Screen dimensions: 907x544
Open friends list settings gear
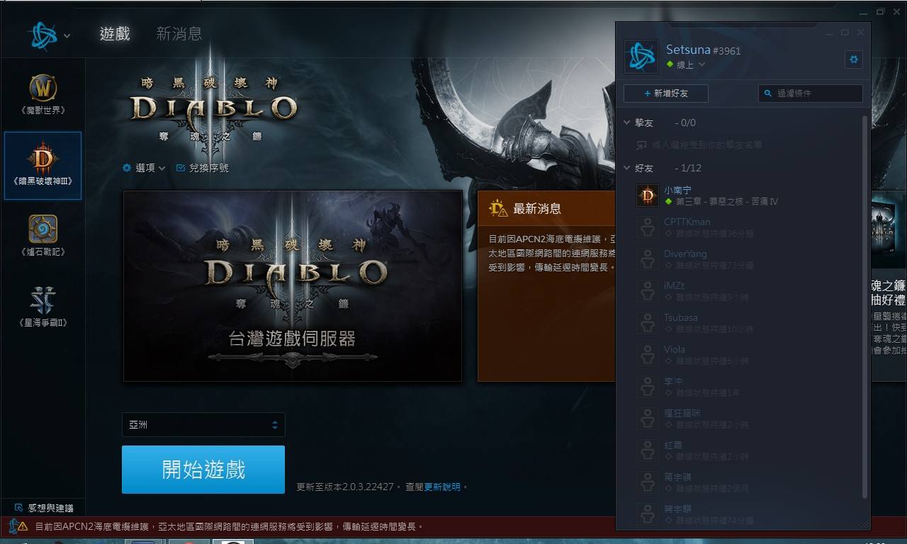click(853, 59)
